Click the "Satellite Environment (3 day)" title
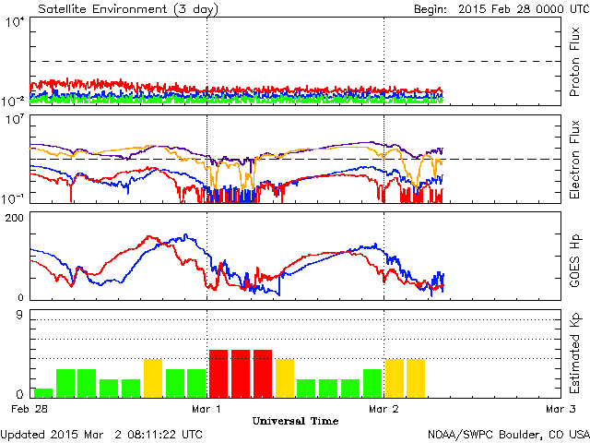The height and width of the screenshot is (443, 590). [128, 9]
